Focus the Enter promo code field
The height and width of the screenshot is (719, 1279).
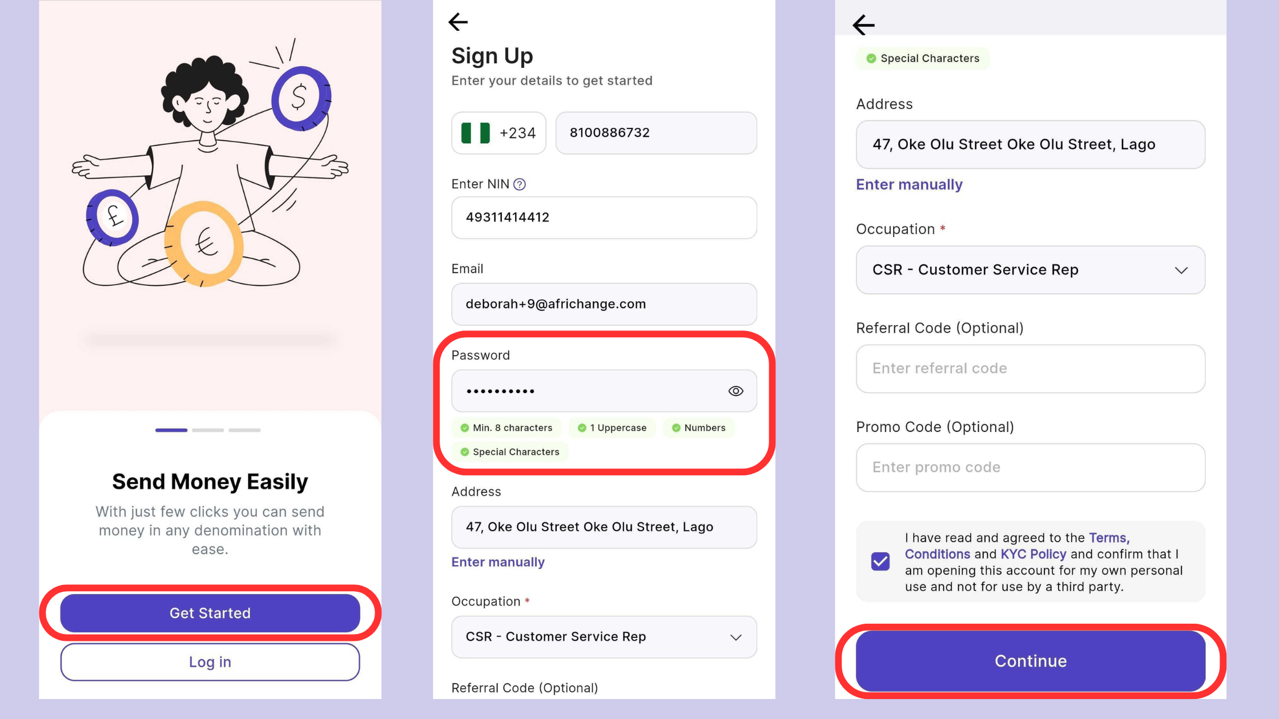pyautogui.click(x=1031, y=467)
